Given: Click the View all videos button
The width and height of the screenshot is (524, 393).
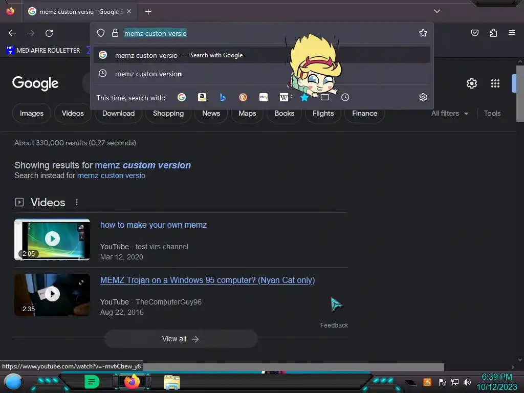Looking at the screenshot, I should (181, 339).
